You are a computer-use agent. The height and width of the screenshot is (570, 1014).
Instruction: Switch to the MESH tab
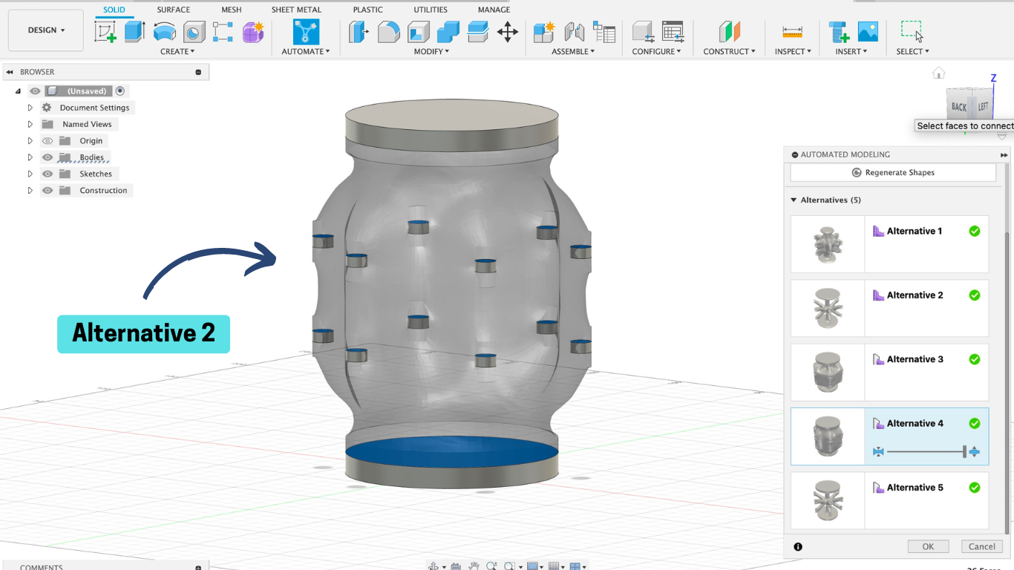[232, 10]
